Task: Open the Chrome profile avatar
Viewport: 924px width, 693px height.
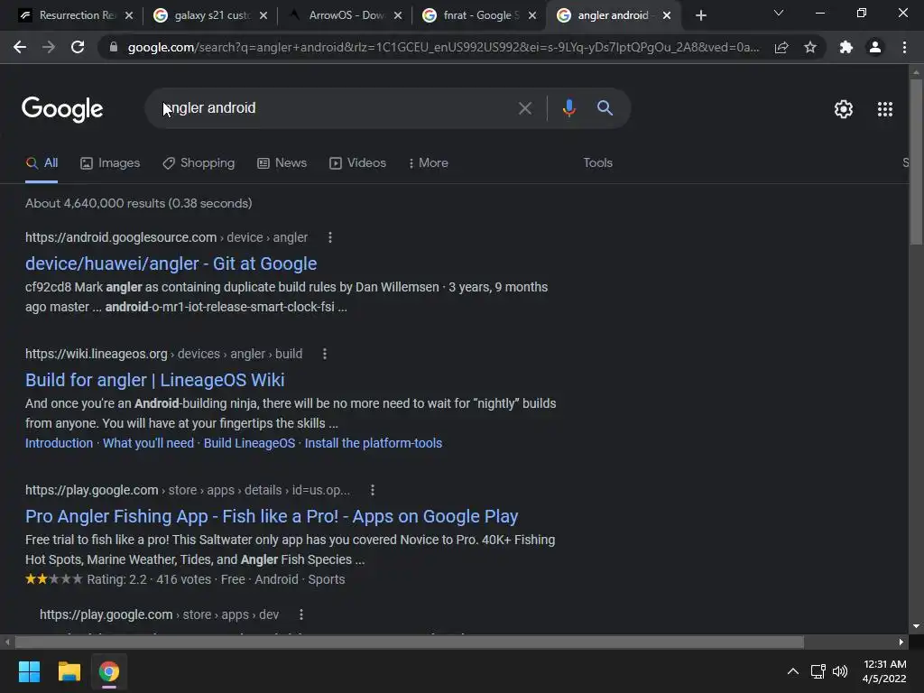Action: pyautogui.click(x=875, y=47)
